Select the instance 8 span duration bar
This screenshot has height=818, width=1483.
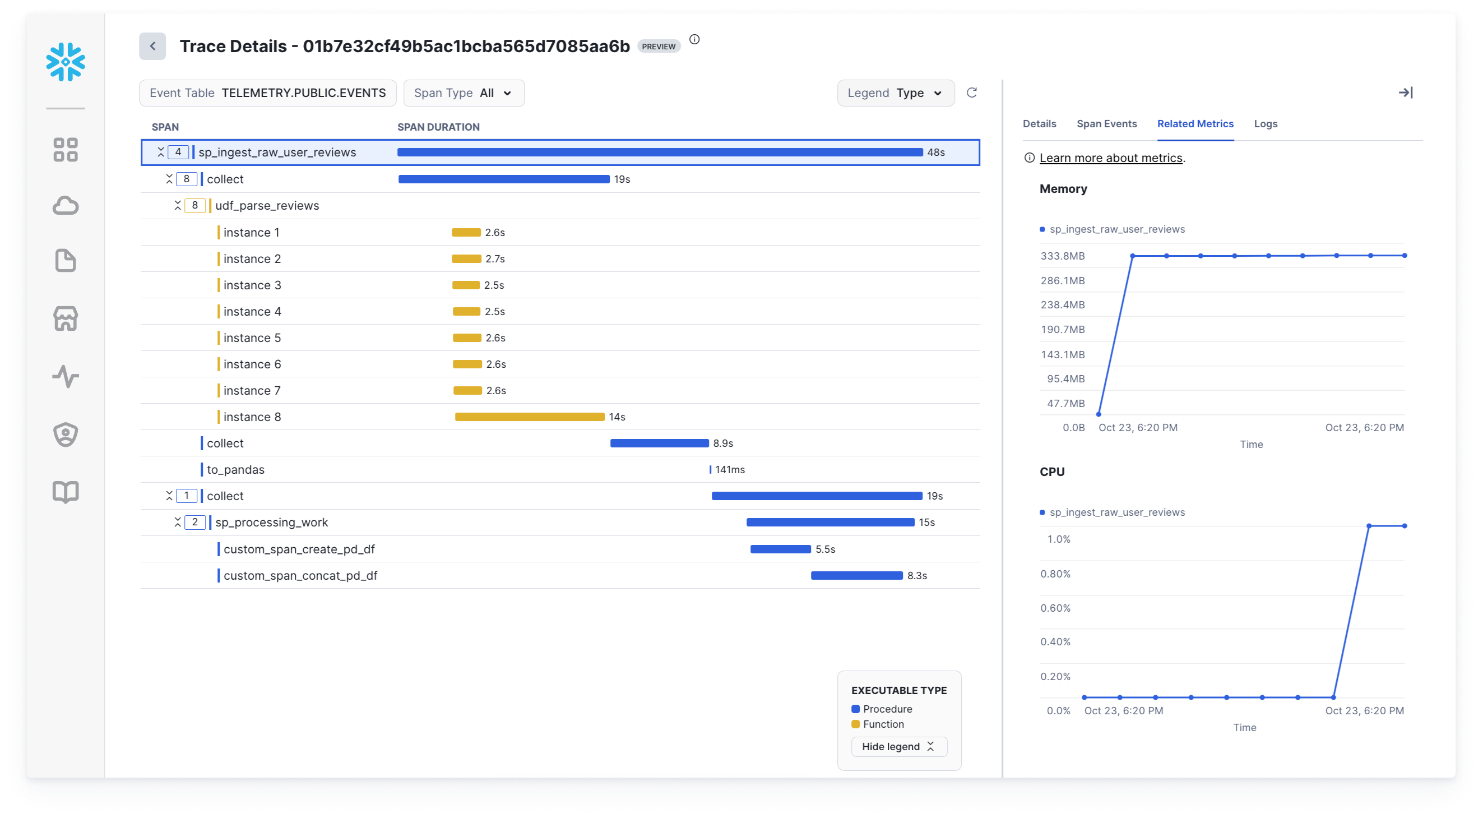529,417
